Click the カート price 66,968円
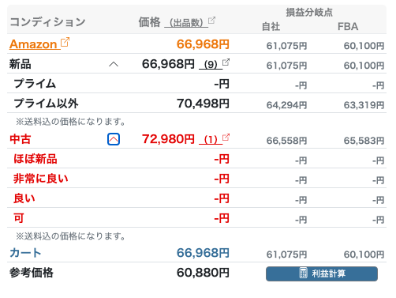This screenshot has width=396, height=298. 203,253
